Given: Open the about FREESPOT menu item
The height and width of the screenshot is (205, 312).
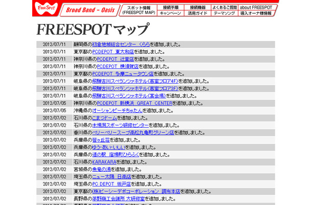Looking at the screenshot, I should point(256,7).
